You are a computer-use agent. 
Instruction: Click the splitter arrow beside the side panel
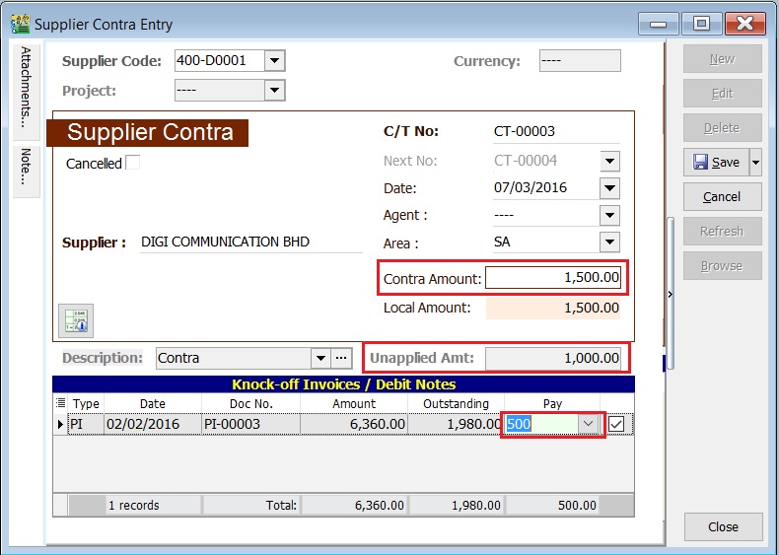point(671,294)
